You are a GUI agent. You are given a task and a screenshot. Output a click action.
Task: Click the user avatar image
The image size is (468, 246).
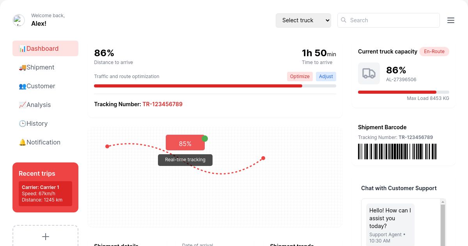19,20
